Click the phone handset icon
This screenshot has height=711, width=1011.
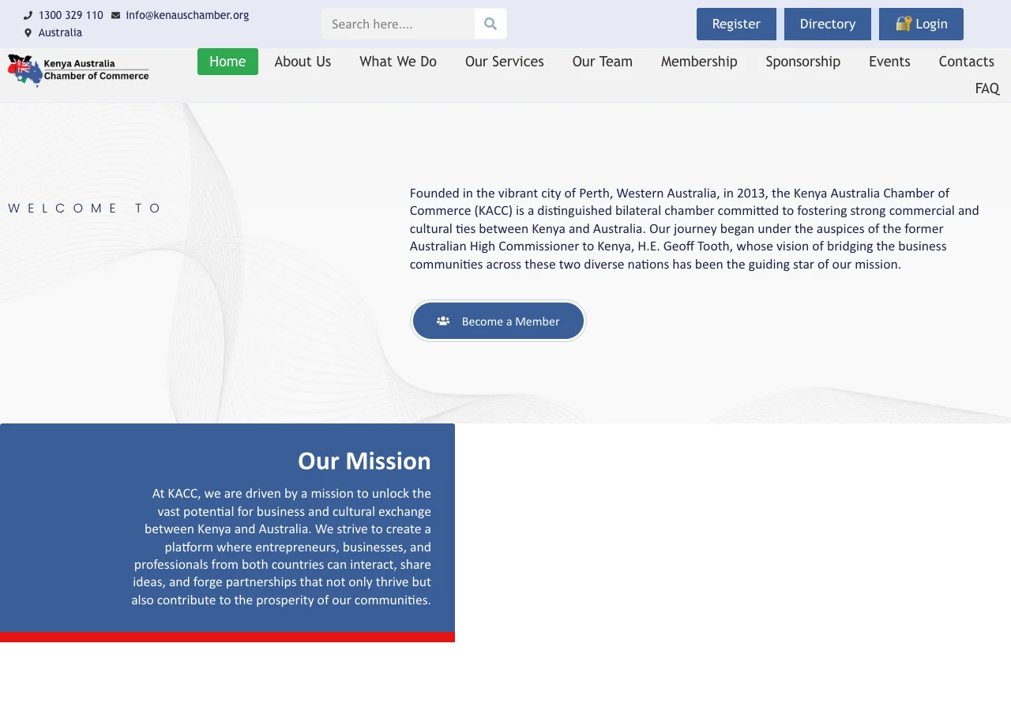[x=28, y=15]
